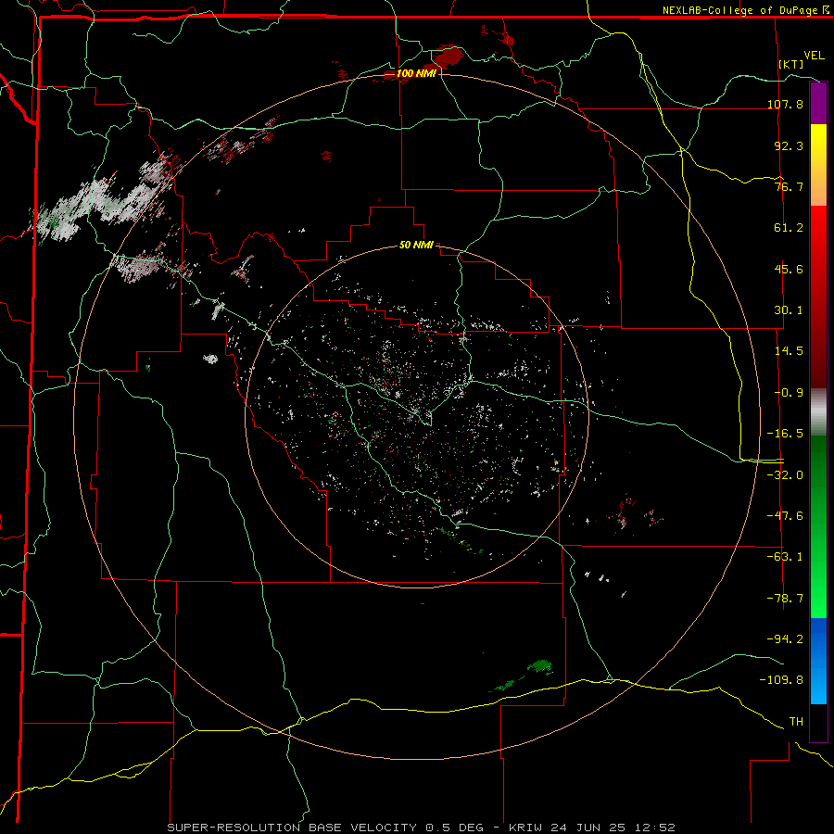Click the green echo patch near bottom
This screenshot has height=834, width=834.
[539, 667]
